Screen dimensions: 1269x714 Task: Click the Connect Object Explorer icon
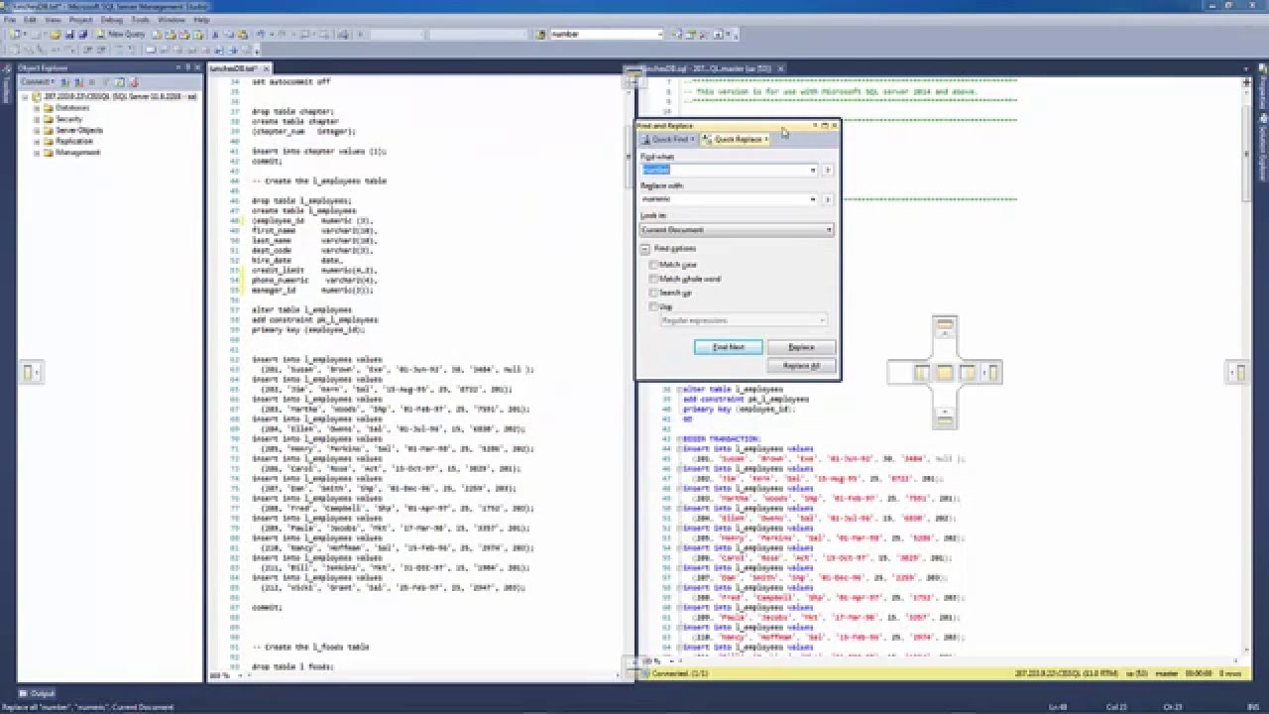[x=65, y=81]
